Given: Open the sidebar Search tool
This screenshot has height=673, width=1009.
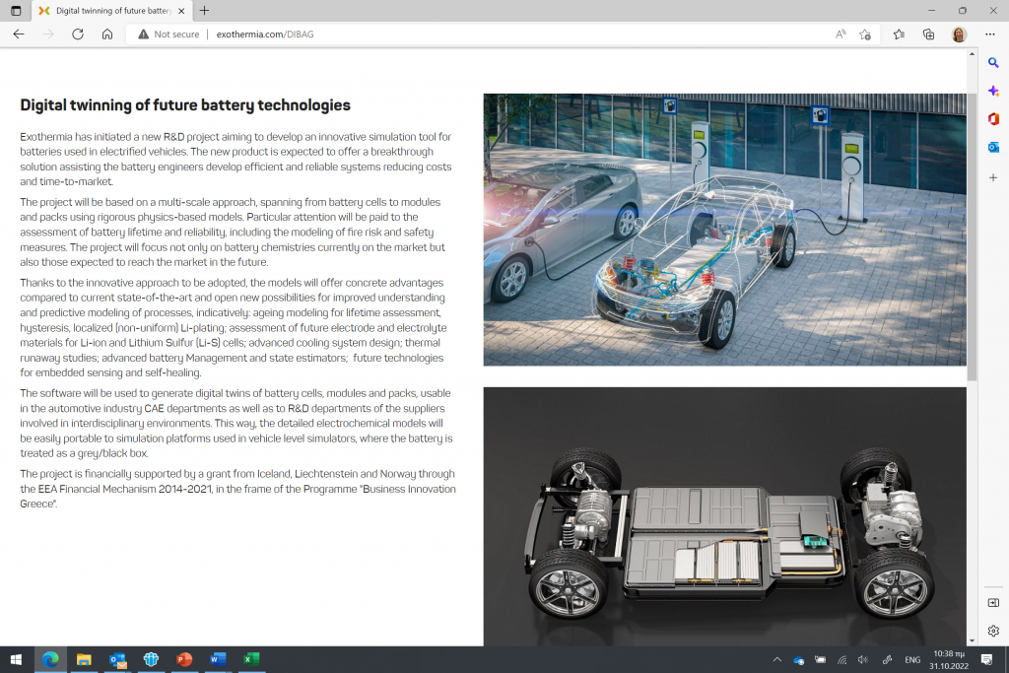Looking at the screenshot, I should (x=993, y=62).
